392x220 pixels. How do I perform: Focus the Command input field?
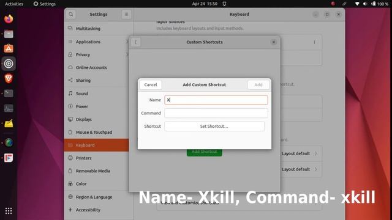tap(216, 113)
